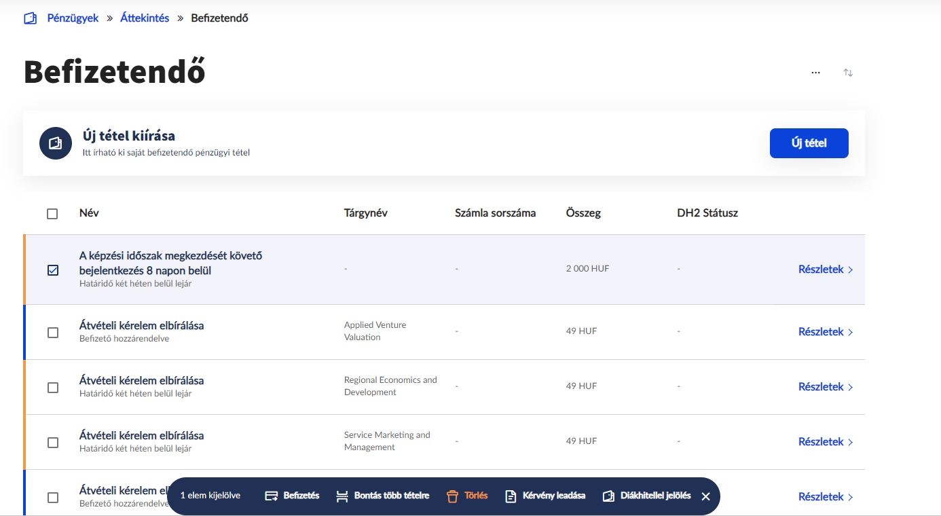Image resolution: width=941 pixels, height=516 pixels.
Task: Choose Diákhitellel jelölés in action bar
Action: pyautogui.click(x=647, y=496)
